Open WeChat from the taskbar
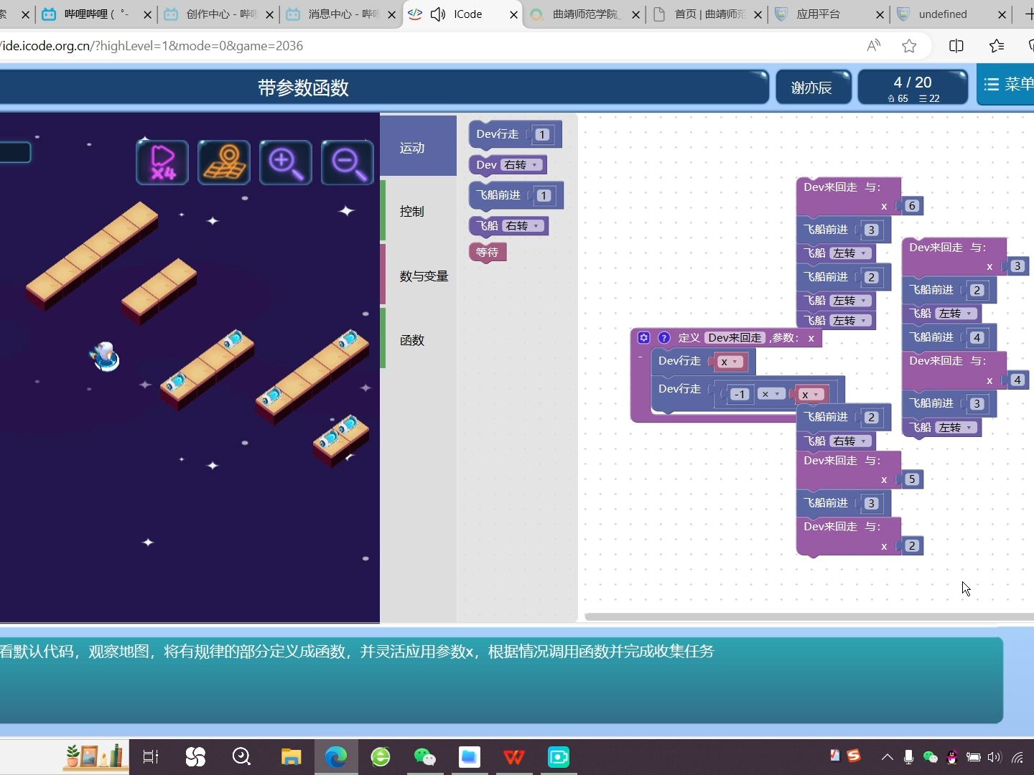Image resolution: width=1034 pixels, height=775 pixels. [425, 756]
